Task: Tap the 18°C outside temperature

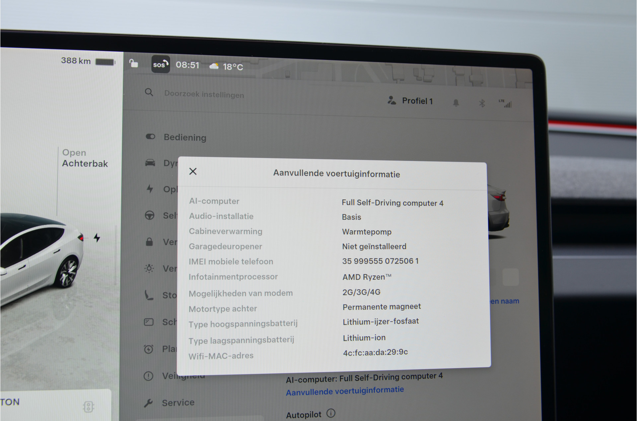Action: (x=233, y=67)
